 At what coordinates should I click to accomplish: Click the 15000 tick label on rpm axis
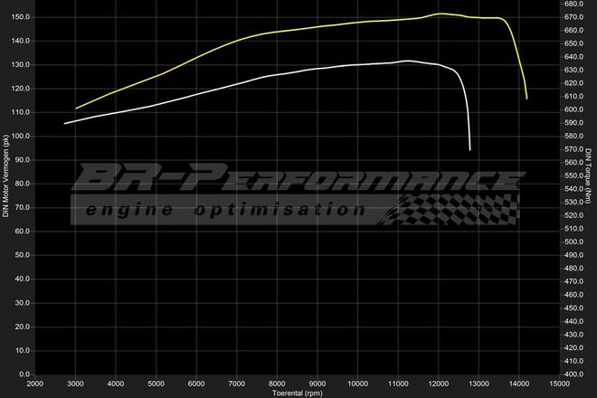pos(559,384)
